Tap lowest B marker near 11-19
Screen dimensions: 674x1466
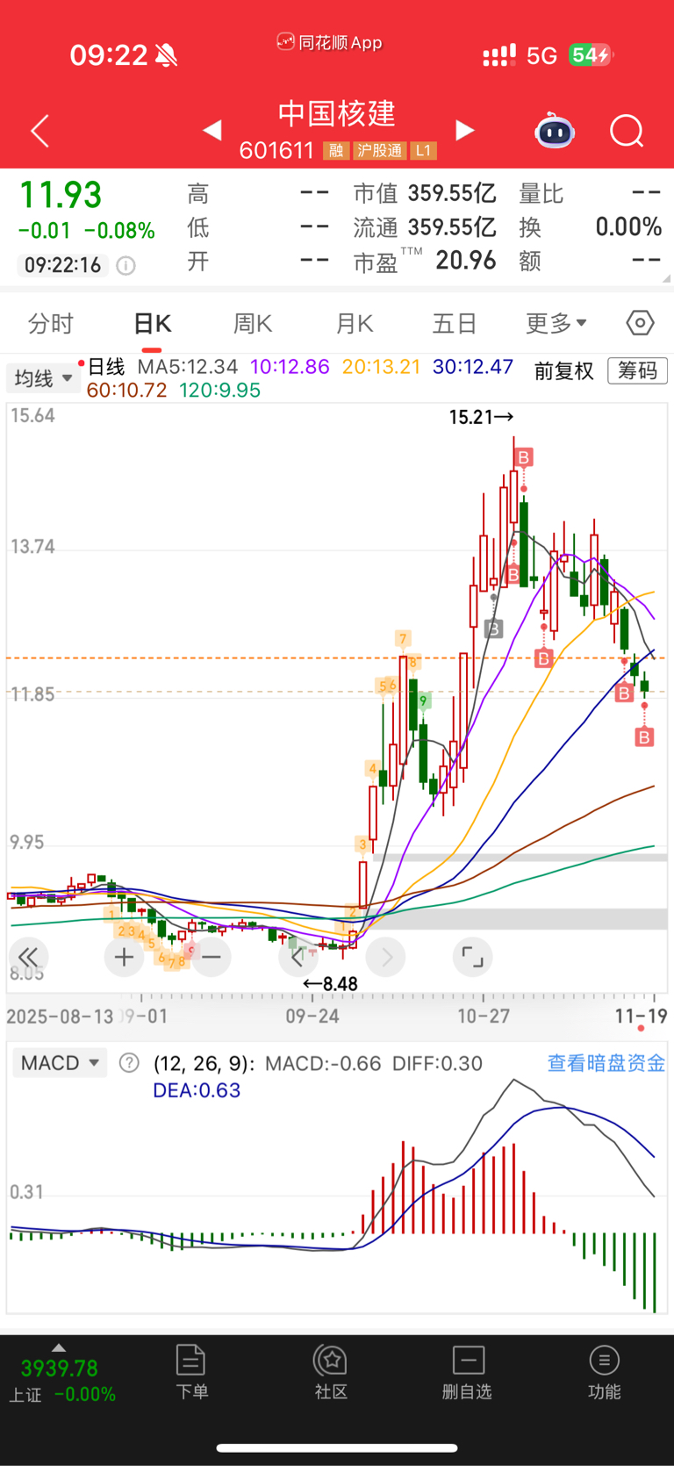pyautogui.click(x=644, y=737)
